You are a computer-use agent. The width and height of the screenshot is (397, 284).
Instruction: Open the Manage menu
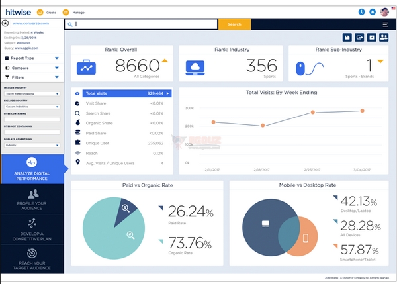pos(69,12)
